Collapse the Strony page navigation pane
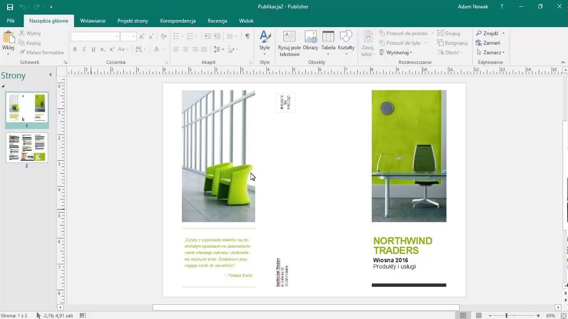This screenshot has width=568, height=319. coord(51,75)
